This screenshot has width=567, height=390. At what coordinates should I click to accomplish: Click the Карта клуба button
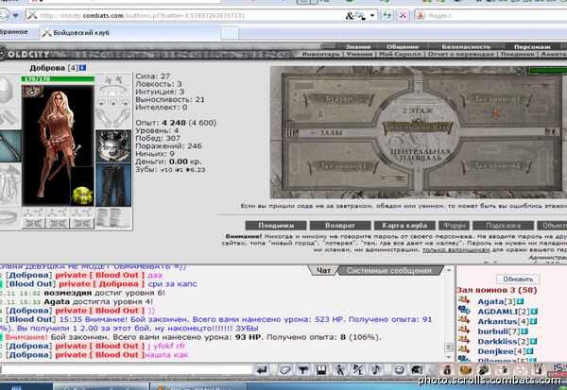point(404,225)
